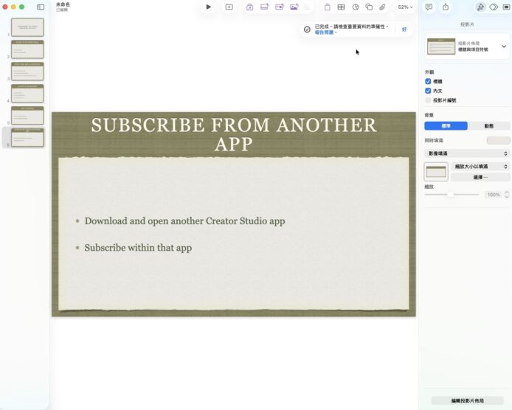Insert a table from the toolbar
512x410 pixels.
point(342,7)
